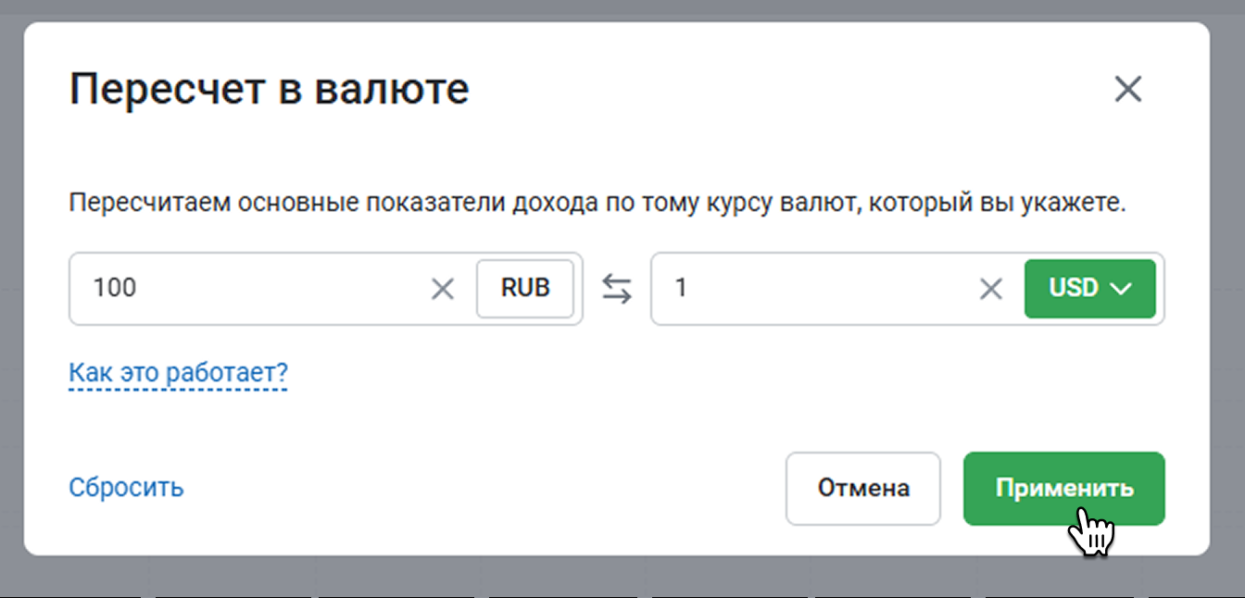Screen dimensions: 1245x598
Task: Reset values via "Сбросить" link
Action: tap(126, 487)
